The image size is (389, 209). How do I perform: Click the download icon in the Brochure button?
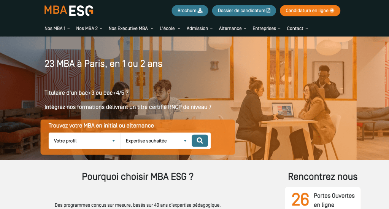pos(200,10)
